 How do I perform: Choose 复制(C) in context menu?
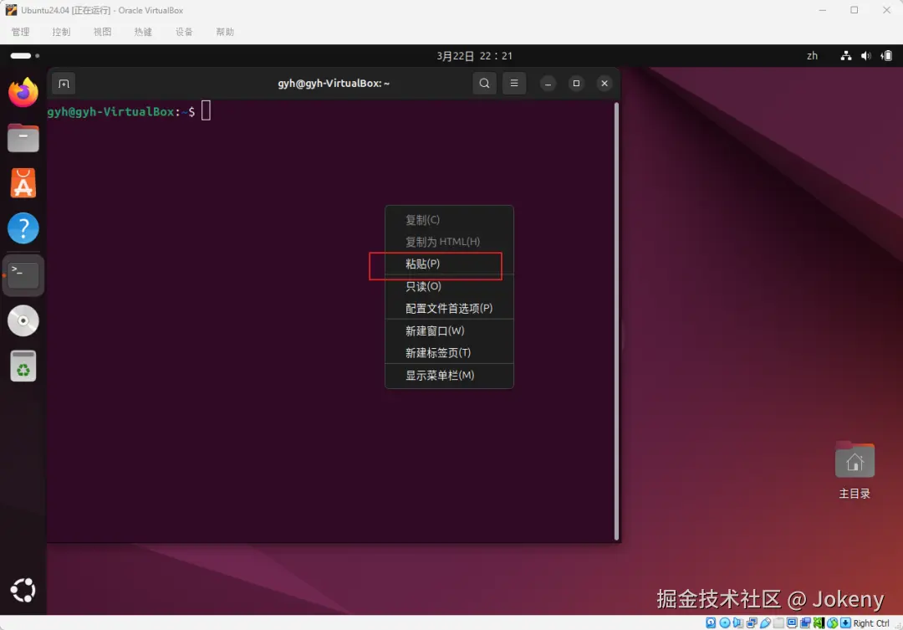[x=449, y=219]
